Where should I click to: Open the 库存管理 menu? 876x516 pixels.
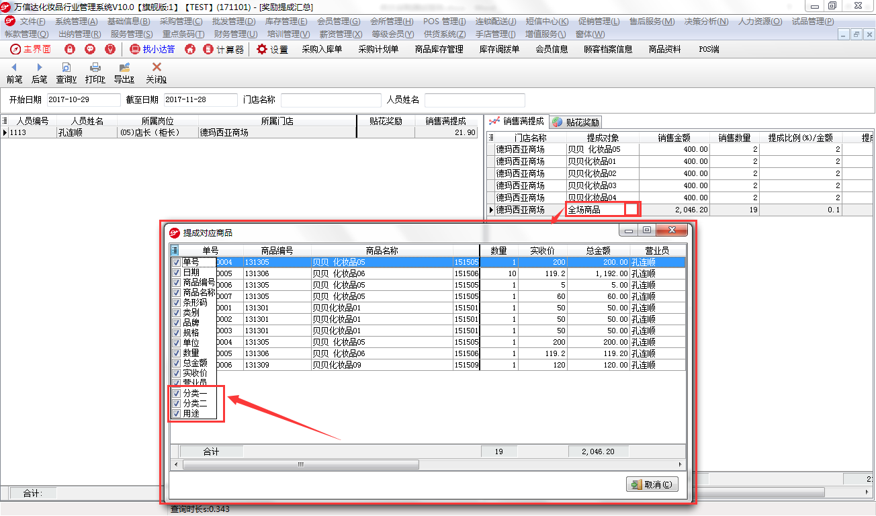point(286,21)
